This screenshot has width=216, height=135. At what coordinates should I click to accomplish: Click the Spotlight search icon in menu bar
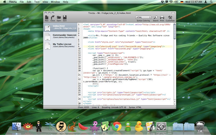point(211,2)
